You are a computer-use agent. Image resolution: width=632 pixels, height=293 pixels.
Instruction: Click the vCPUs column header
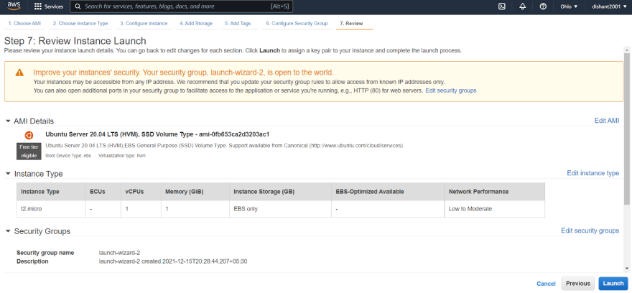(x=141, y=192)
